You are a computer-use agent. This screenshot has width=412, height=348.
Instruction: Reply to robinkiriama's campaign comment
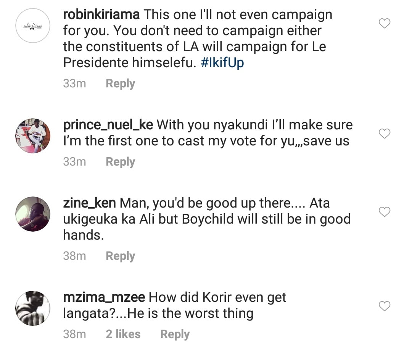point(120,84)
